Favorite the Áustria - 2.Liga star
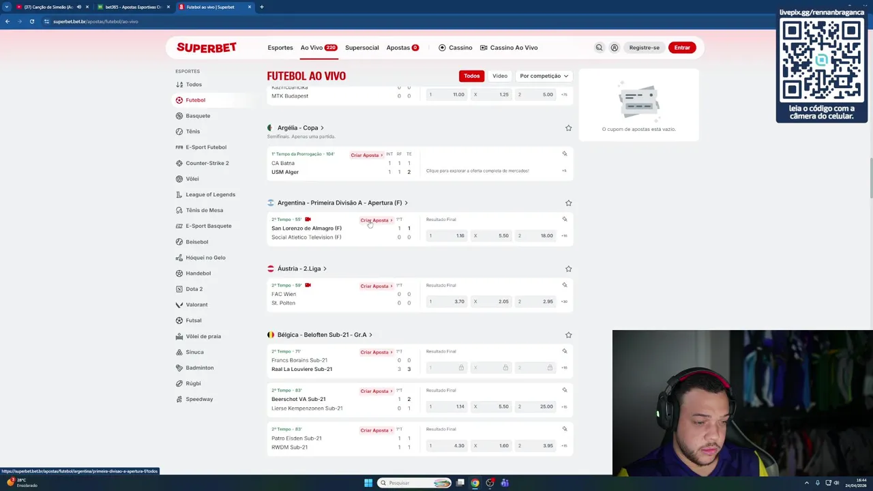The width and height of the screenshot is (873, 491). (568, 269)
